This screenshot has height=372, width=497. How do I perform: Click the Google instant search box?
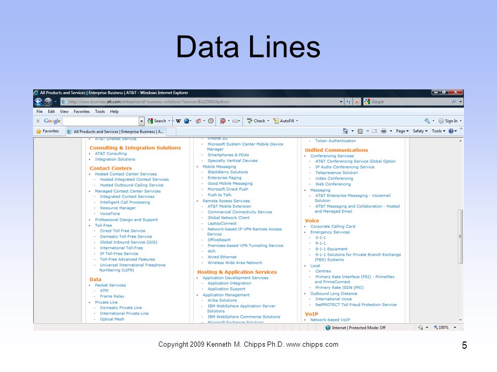click(x=410, y=102)
